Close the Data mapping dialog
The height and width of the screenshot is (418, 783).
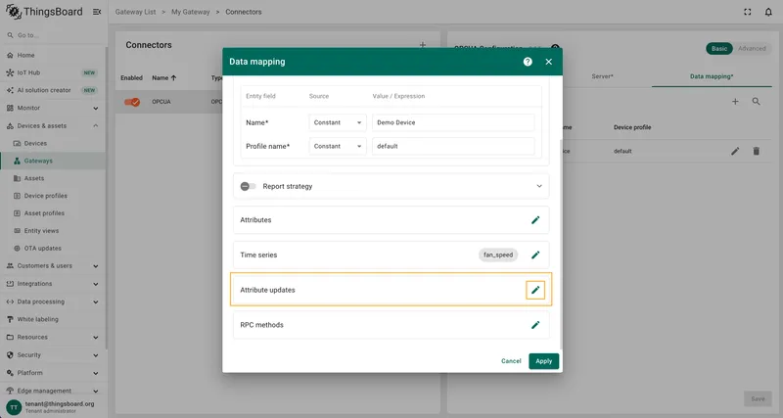[x=549, y=62]
